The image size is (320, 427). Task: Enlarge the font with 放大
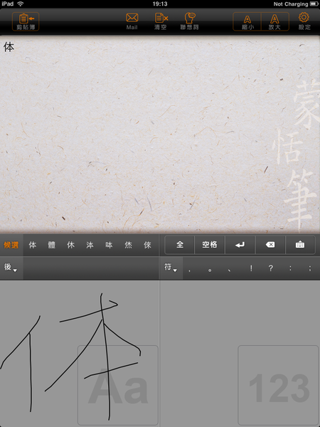pos(274,21)
